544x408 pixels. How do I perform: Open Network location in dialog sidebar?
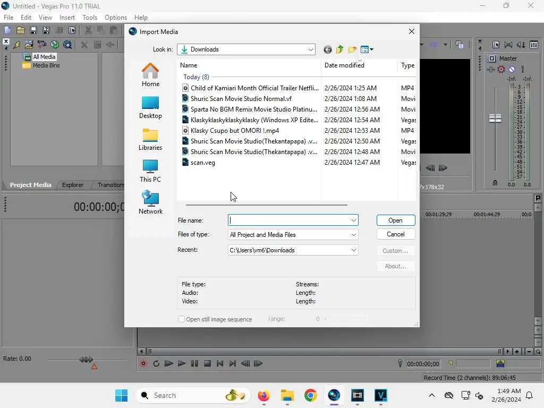(x=150, y=202)
